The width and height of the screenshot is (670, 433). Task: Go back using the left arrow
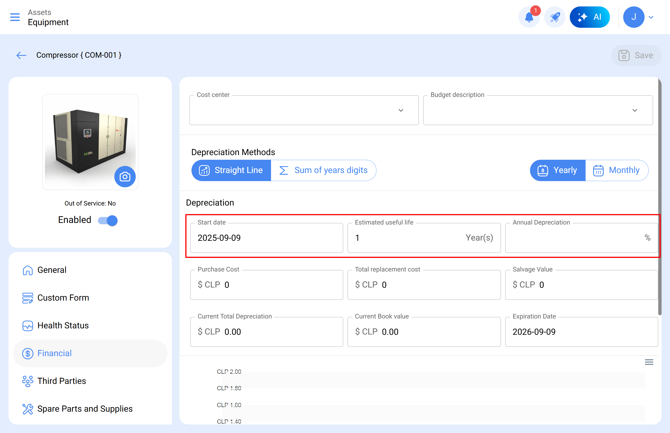tap(21, 55)
